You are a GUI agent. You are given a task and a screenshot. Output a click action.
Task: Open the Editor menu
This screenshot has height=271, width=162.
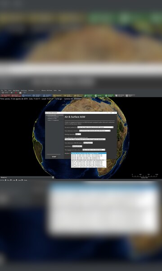[55, 90]
